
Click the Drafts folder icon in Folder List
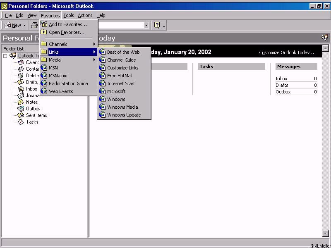point(21,82)
